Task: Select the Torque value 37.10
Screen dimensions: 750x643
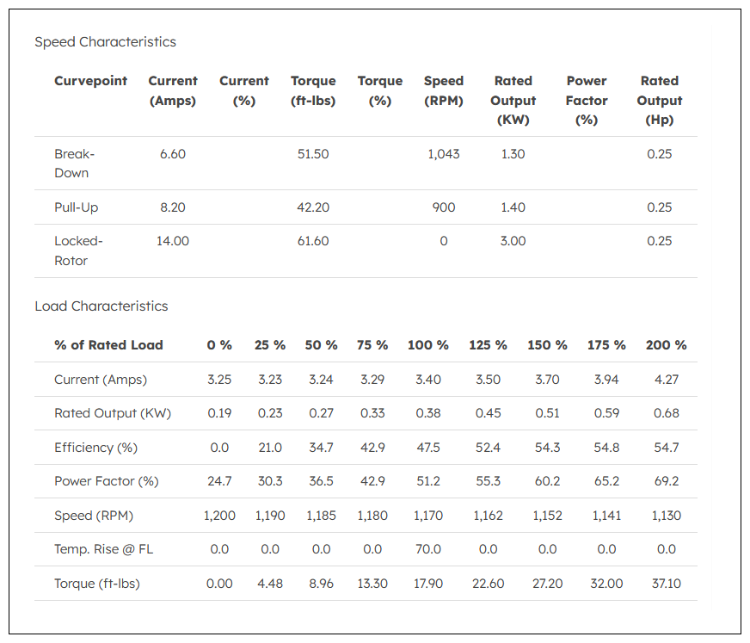Action: [667, 584]
